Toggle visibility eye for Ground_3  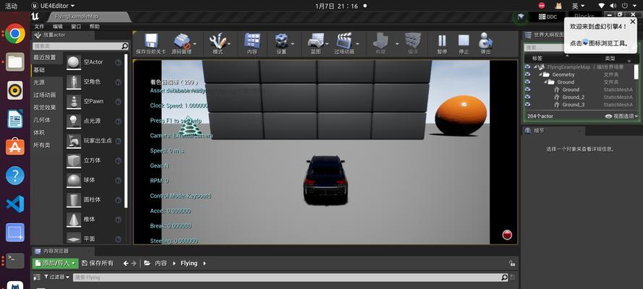527,104
